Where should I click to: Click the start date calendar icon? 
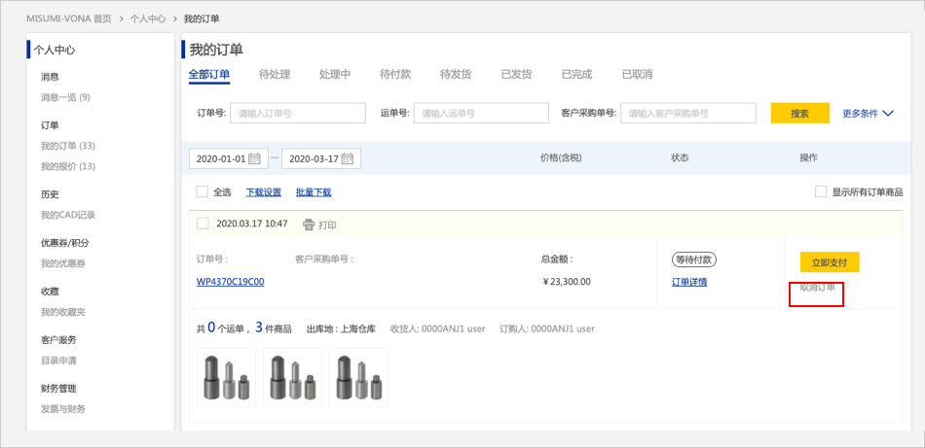pos(255,158)
